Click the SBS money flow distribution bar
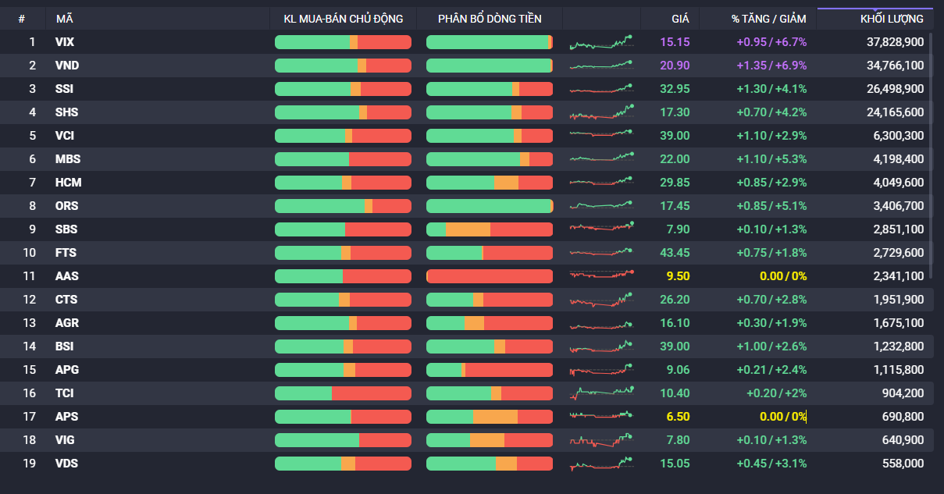Viewport: 944px width, 494px height. (x=490, y=229)
